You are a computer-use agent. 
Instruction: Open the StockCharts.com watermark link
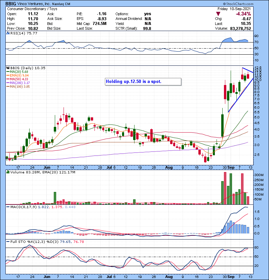238,4
